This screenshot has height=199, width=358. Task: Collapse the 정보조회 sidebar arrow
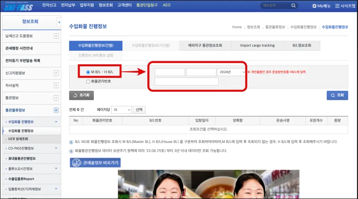tap(59, 22)
